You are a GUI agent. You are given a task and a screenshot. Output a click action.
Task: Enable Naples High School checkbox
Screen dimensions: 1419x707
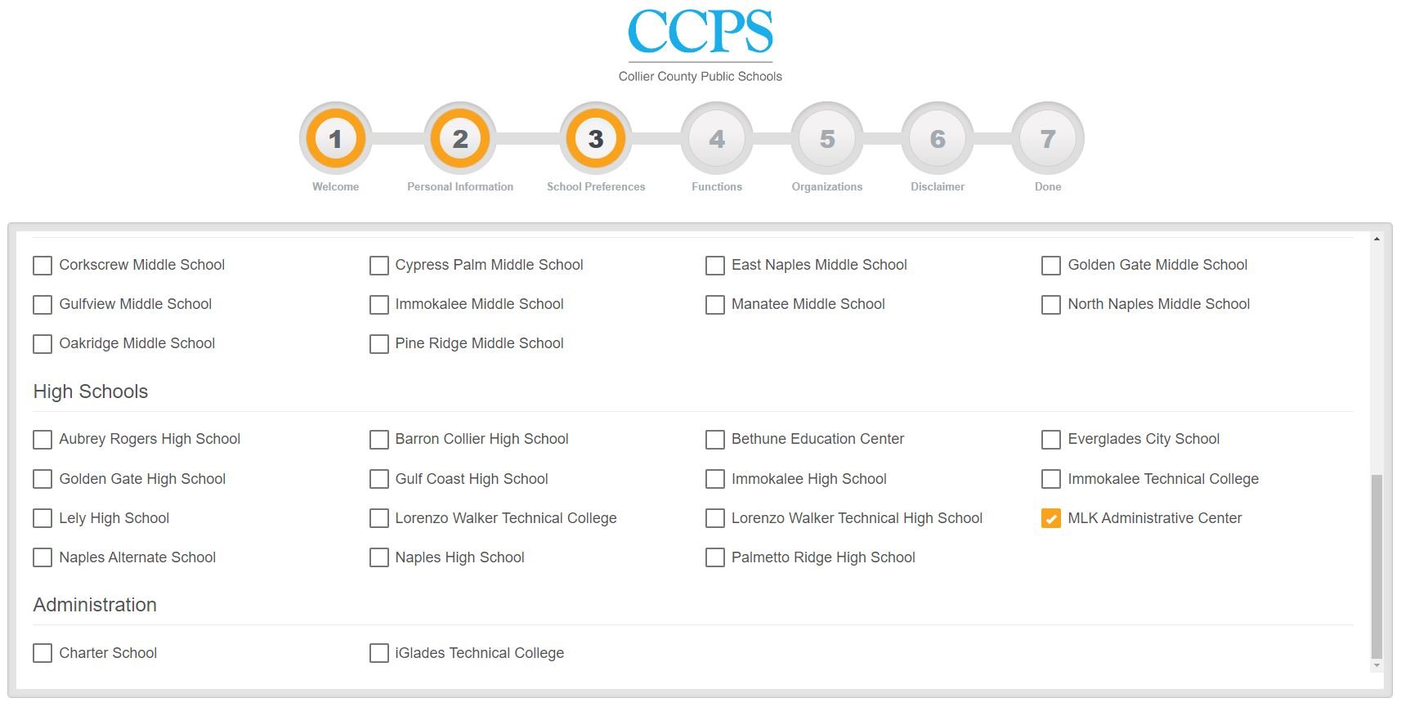click(x=379, y=557)
